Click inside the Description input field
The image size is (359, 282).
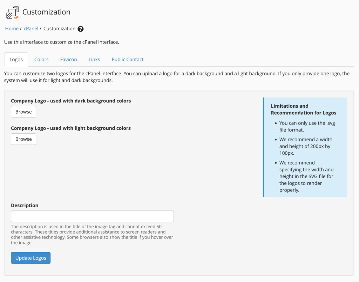click(92, 216)
